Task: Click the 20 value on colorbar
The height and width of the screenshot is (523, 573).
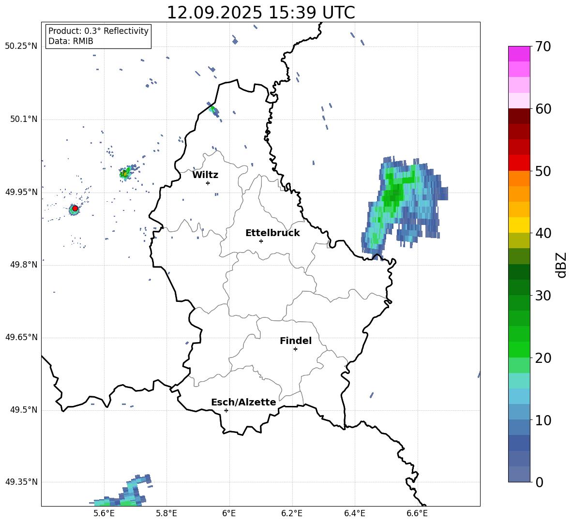Action: 543,358
